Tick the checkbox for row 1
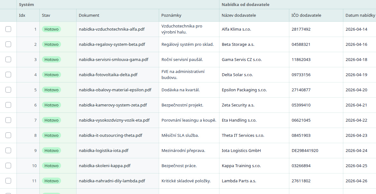 click(x=8, y=29)
